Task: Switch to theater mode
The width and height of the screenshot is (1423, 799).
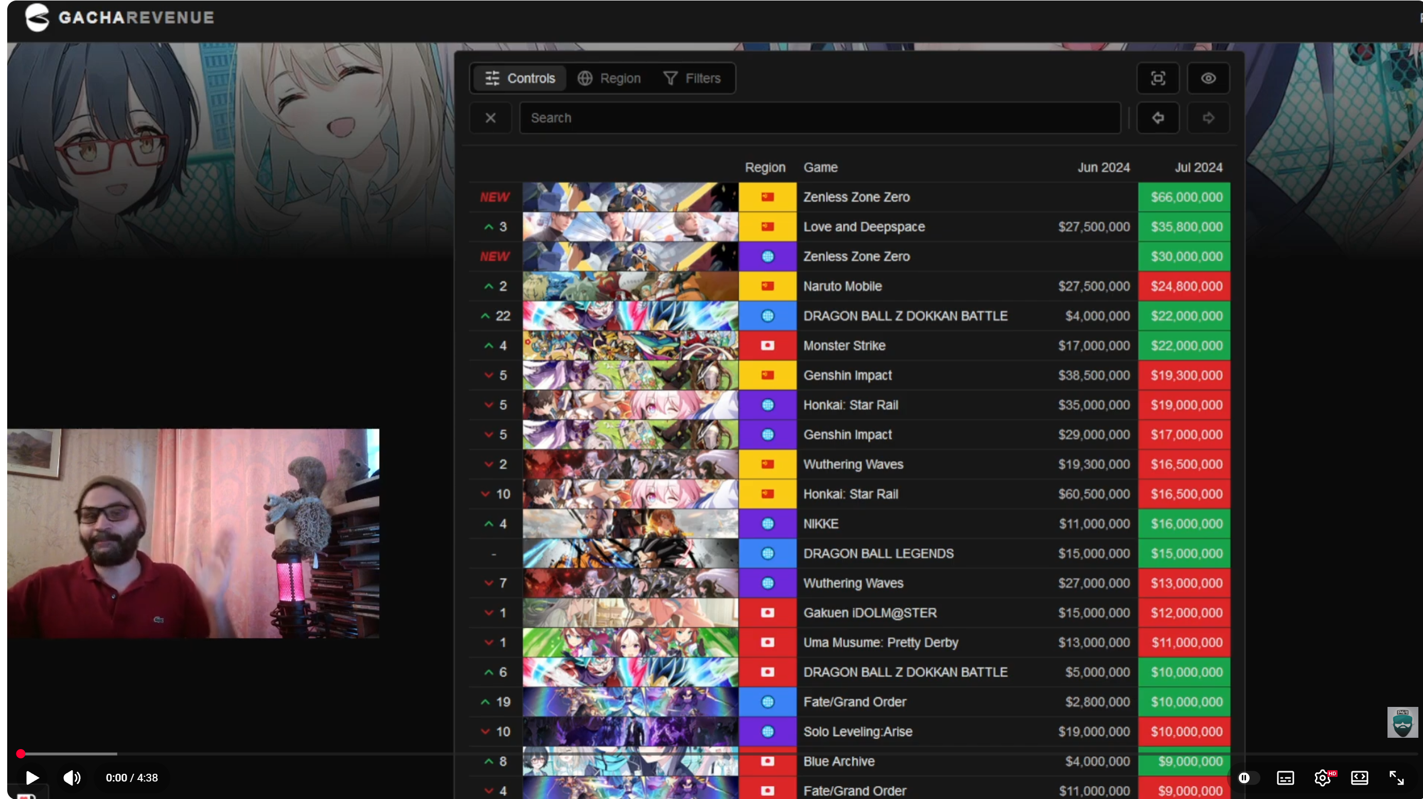Action: point(1359,777)
